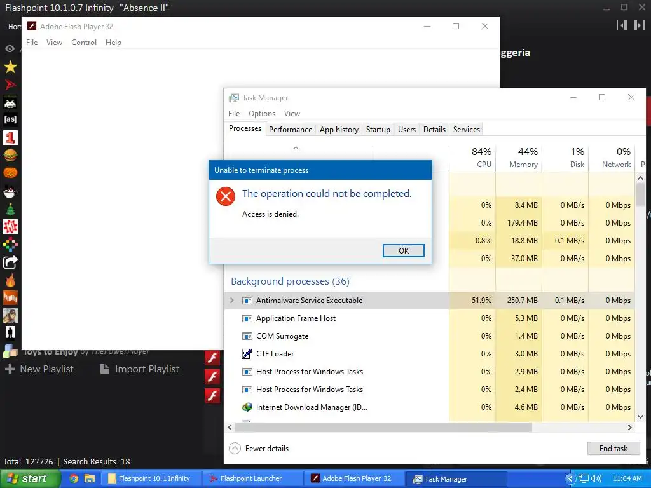The image size is (651, 488).
Task: Open the flame playlist icon
Action: coord(10,280)
